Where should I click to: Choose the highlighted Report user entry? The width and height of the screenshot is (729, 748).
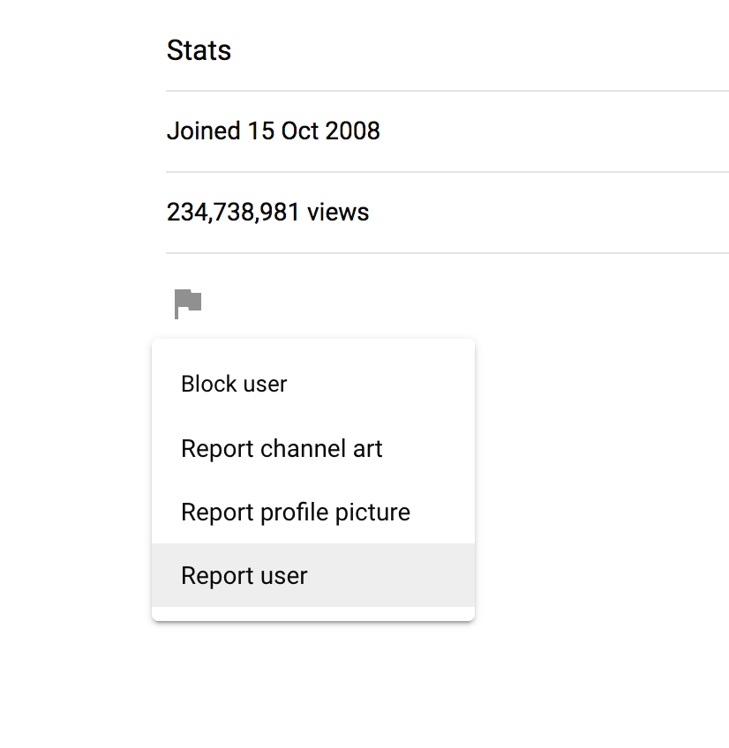click(x=244, y=575)
